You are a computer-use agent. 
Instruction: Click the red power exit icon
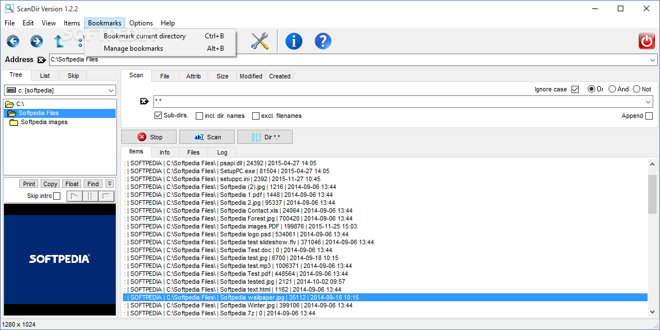(647, 41)
